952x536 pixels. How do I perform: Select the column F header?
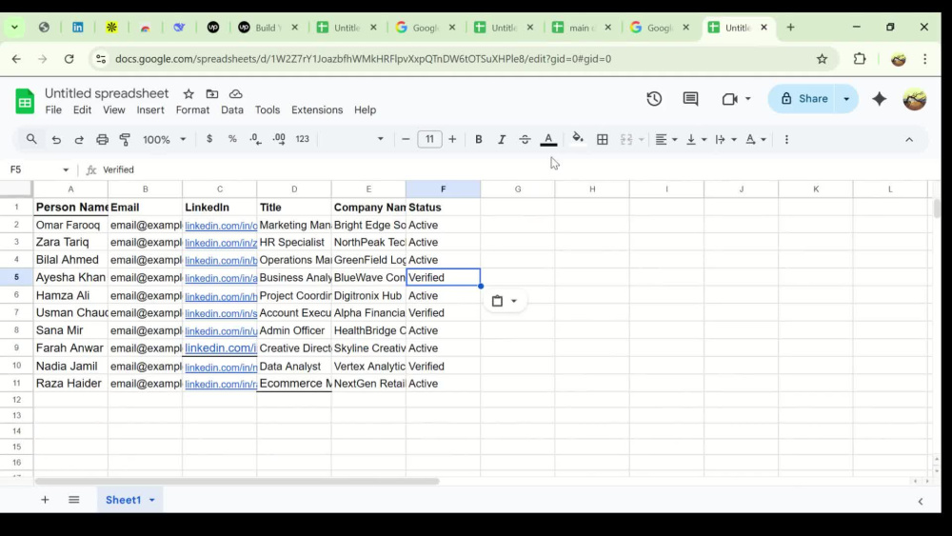tap(444, 189)
